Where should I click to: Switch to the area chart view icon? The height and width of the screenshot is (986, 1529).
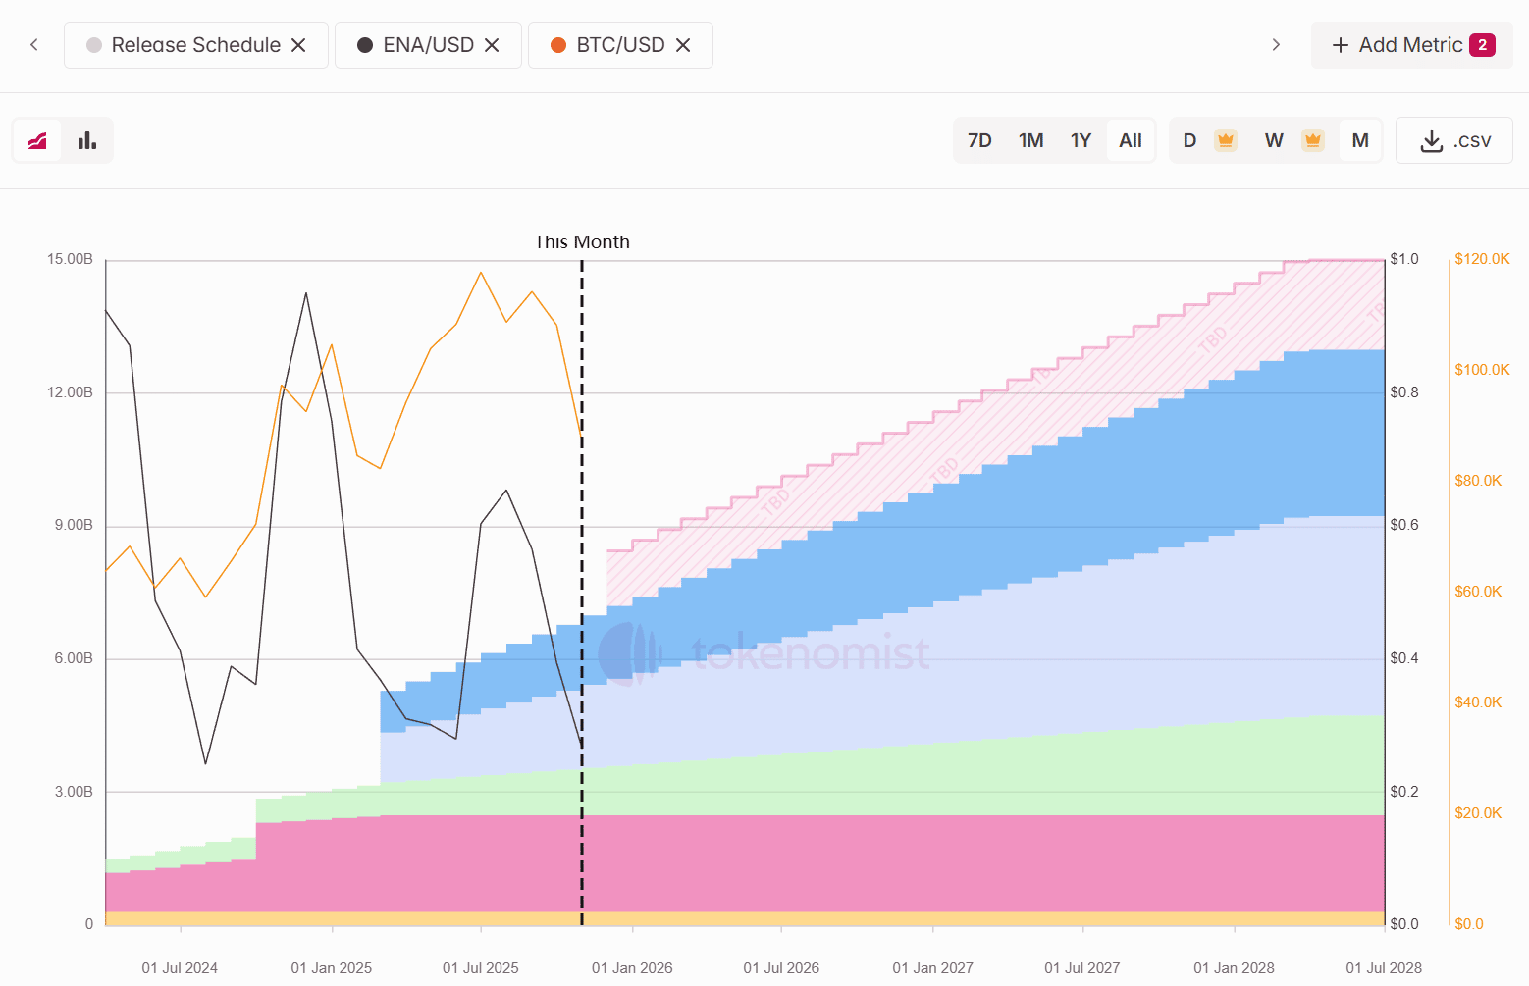[37, 140]
